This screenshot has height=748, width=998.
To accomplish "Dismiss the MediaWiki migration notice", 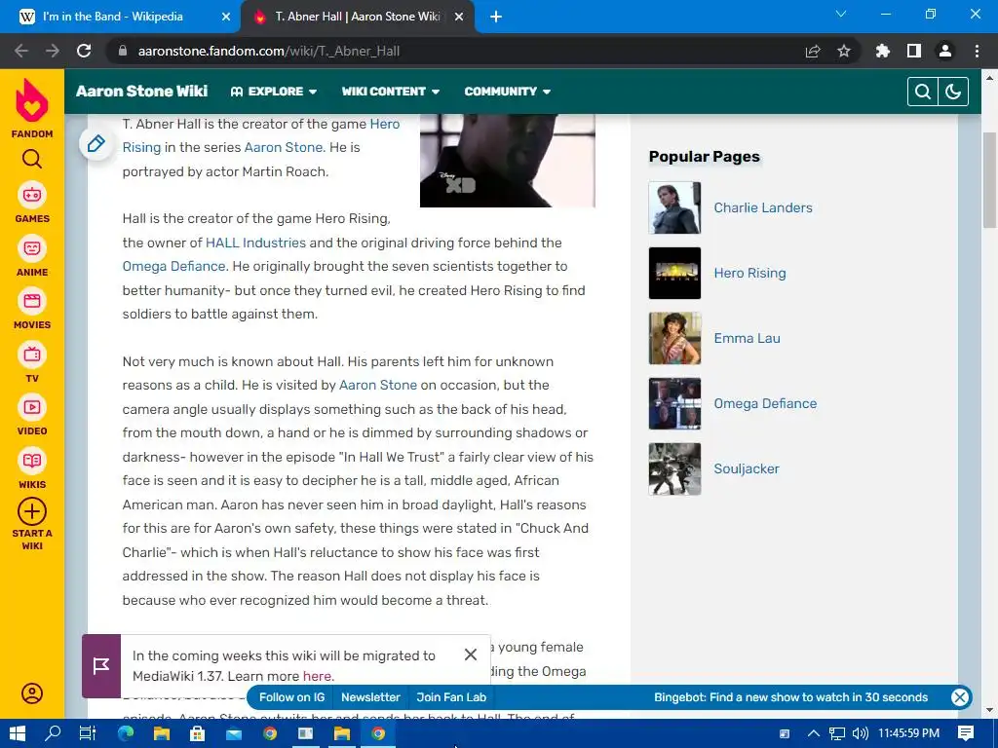I will click(x=471, y=654).
